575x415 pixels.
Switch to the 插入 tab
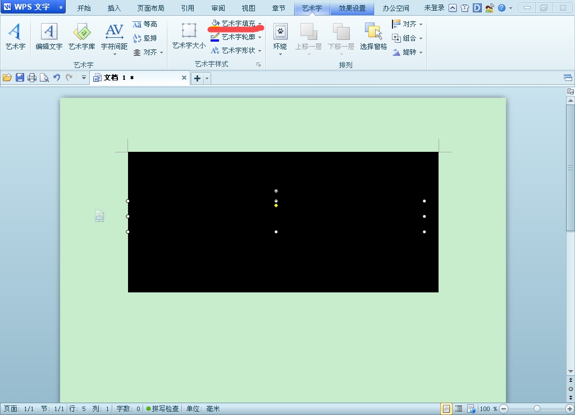[114, 8]
